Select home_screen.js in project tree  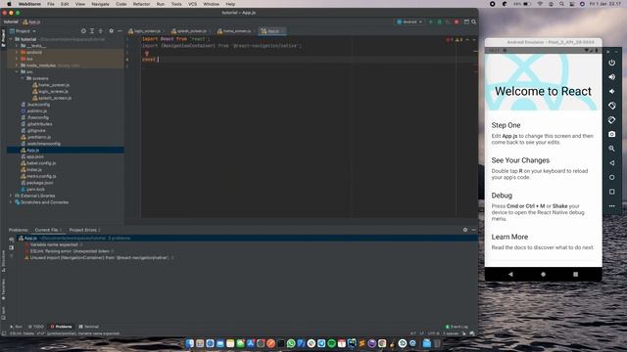coord(51,85)
